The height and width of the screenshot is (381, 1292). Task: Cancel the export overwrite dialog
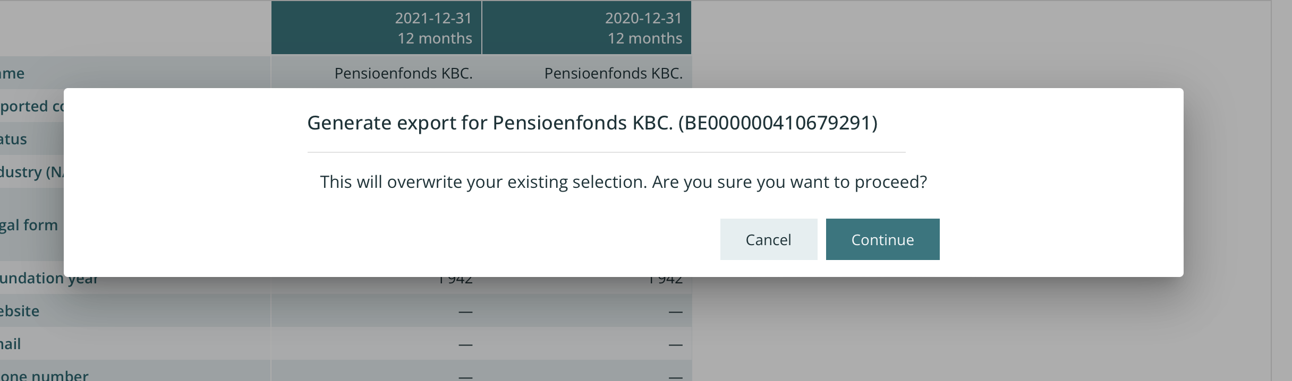pyautogui.click(x=768, y=239)
